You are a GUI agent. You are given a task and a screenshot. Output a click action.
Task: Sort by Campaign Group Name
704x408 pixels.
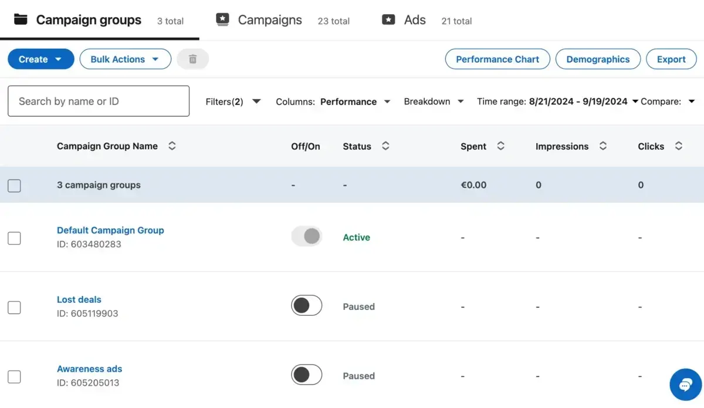(172, 146)
